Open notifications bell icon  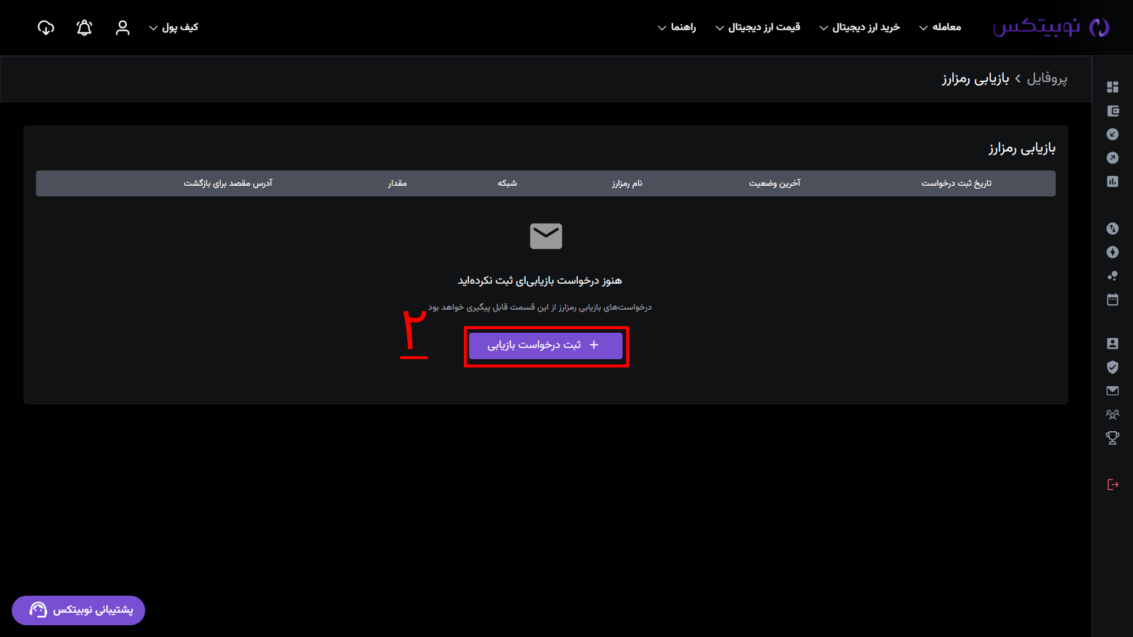click(84, 28)
